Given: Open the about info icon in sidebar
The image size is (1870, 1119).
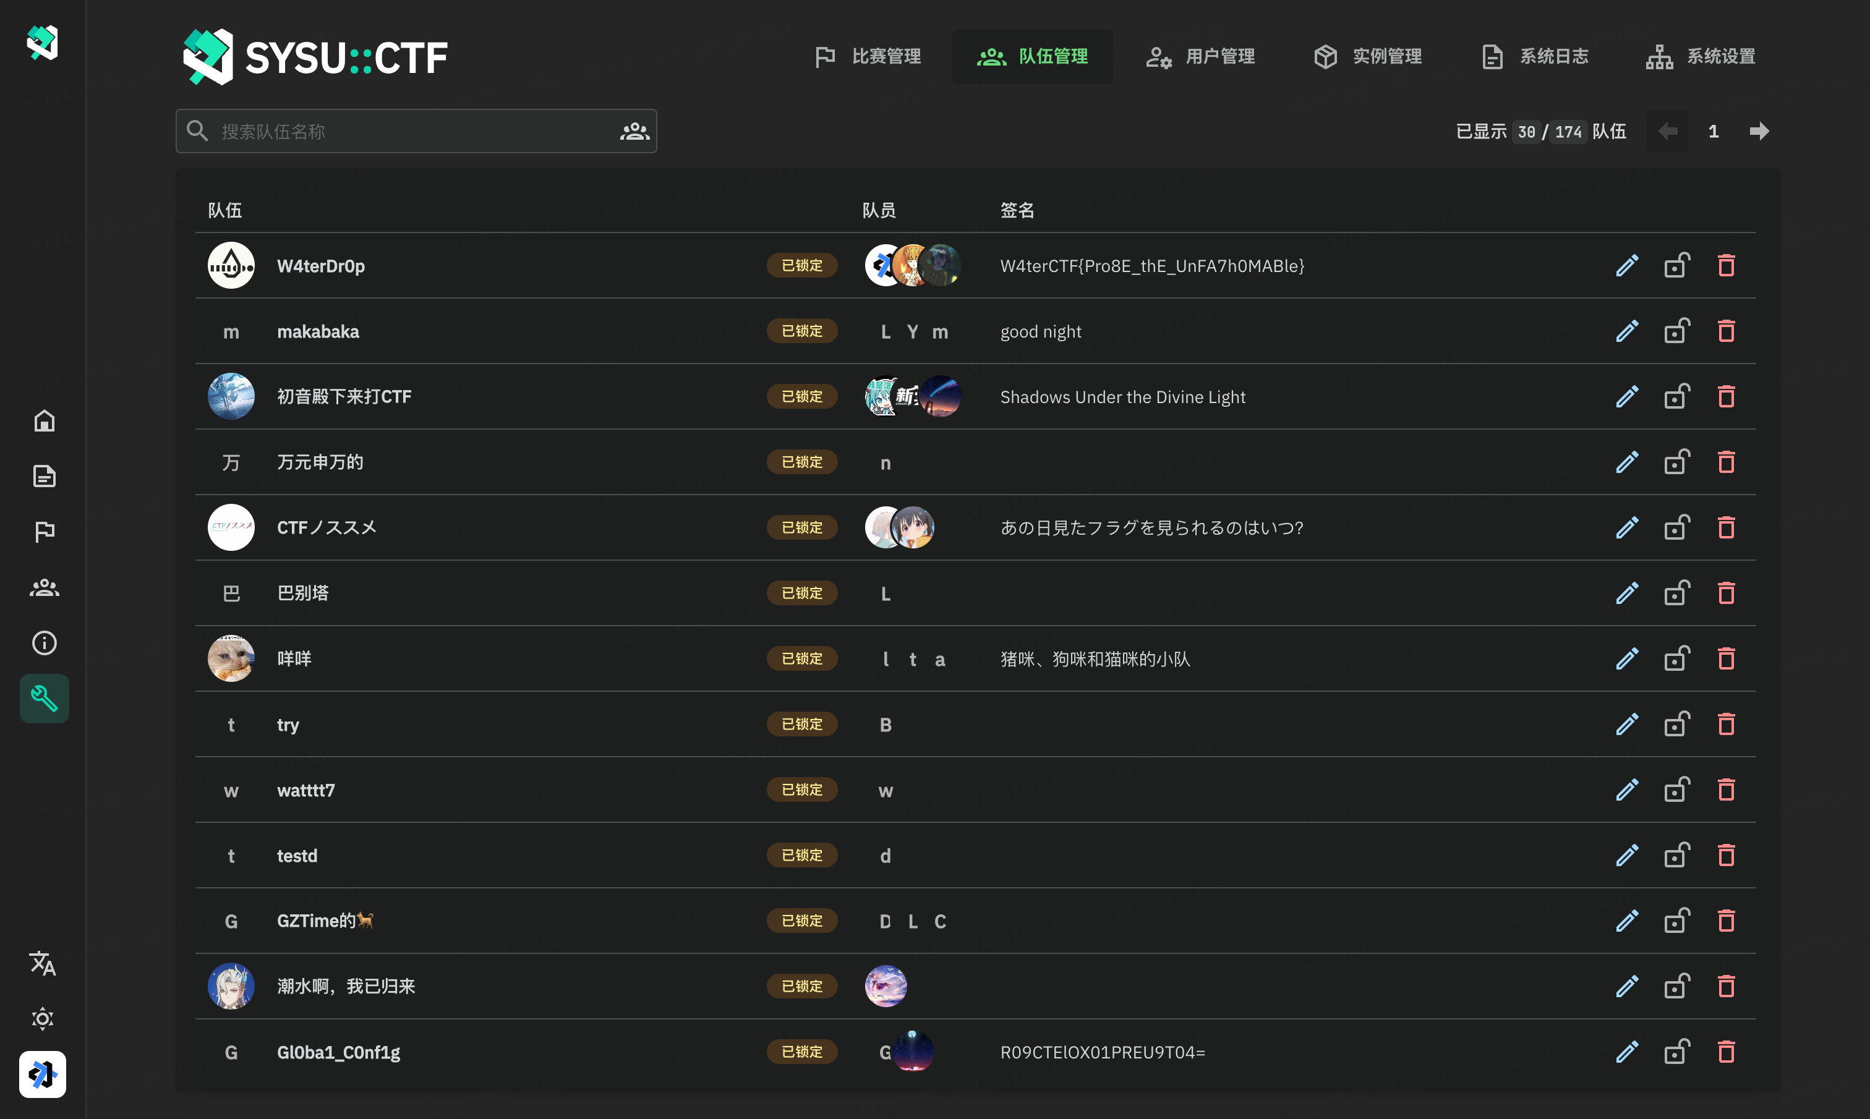Looking at the screenshot, I should tap(44, 642).
